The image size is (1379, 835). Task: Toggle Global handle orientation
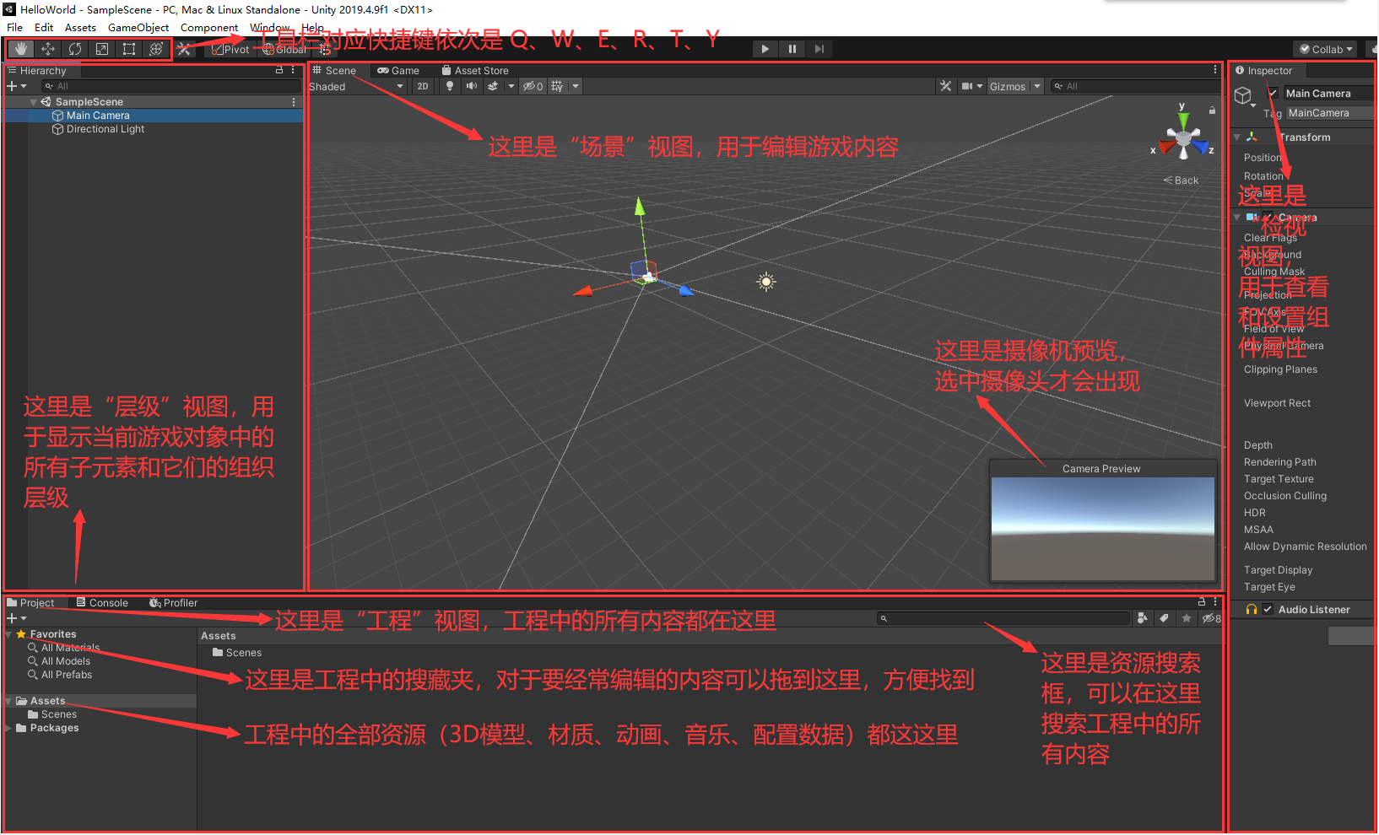click(x=283, y=49)
